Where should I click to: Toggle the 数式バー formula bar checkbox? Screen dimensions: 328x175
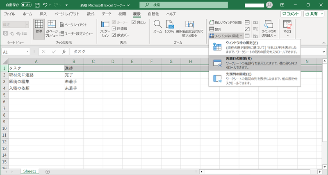pyautogui.click(x=114, y=35)
